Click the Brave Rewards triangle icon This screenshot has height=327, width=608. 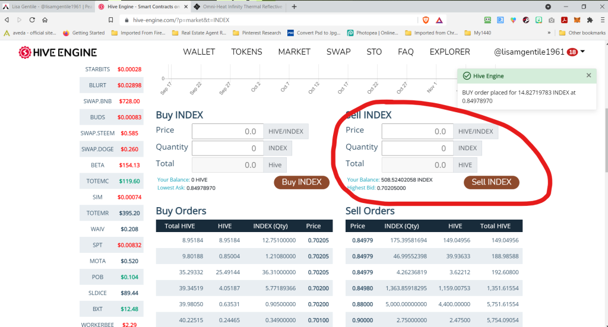[439, 20]
